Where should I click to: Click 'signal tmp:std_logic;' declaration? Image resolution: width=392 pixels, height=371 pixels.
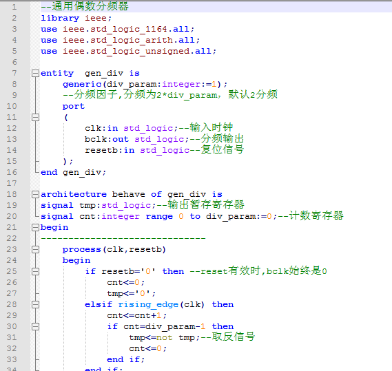pyautogui.click(x=99, y=205)
